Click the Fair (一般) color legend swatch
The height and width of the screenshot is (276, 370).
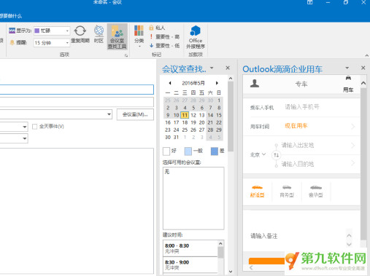(188, 151)
